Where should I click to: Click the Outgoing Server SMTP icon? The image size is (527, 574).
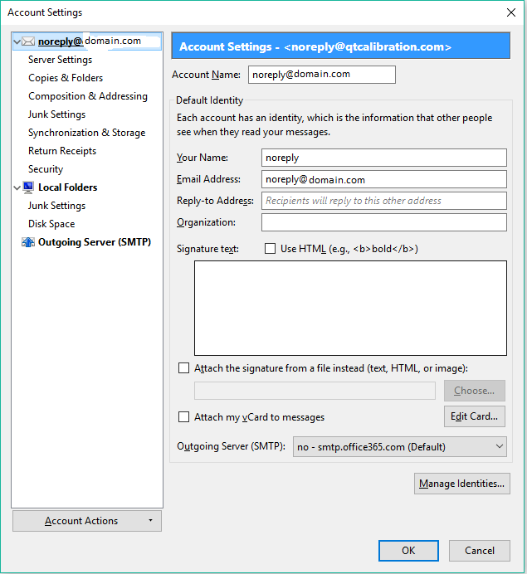pyautogui.click(x=28, y=242)
